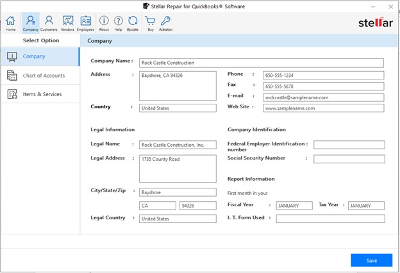The height and width of the screenshot is (273, 400).
Task: Click Federal Employer Identification number field
Action: (x=349, y=145)
